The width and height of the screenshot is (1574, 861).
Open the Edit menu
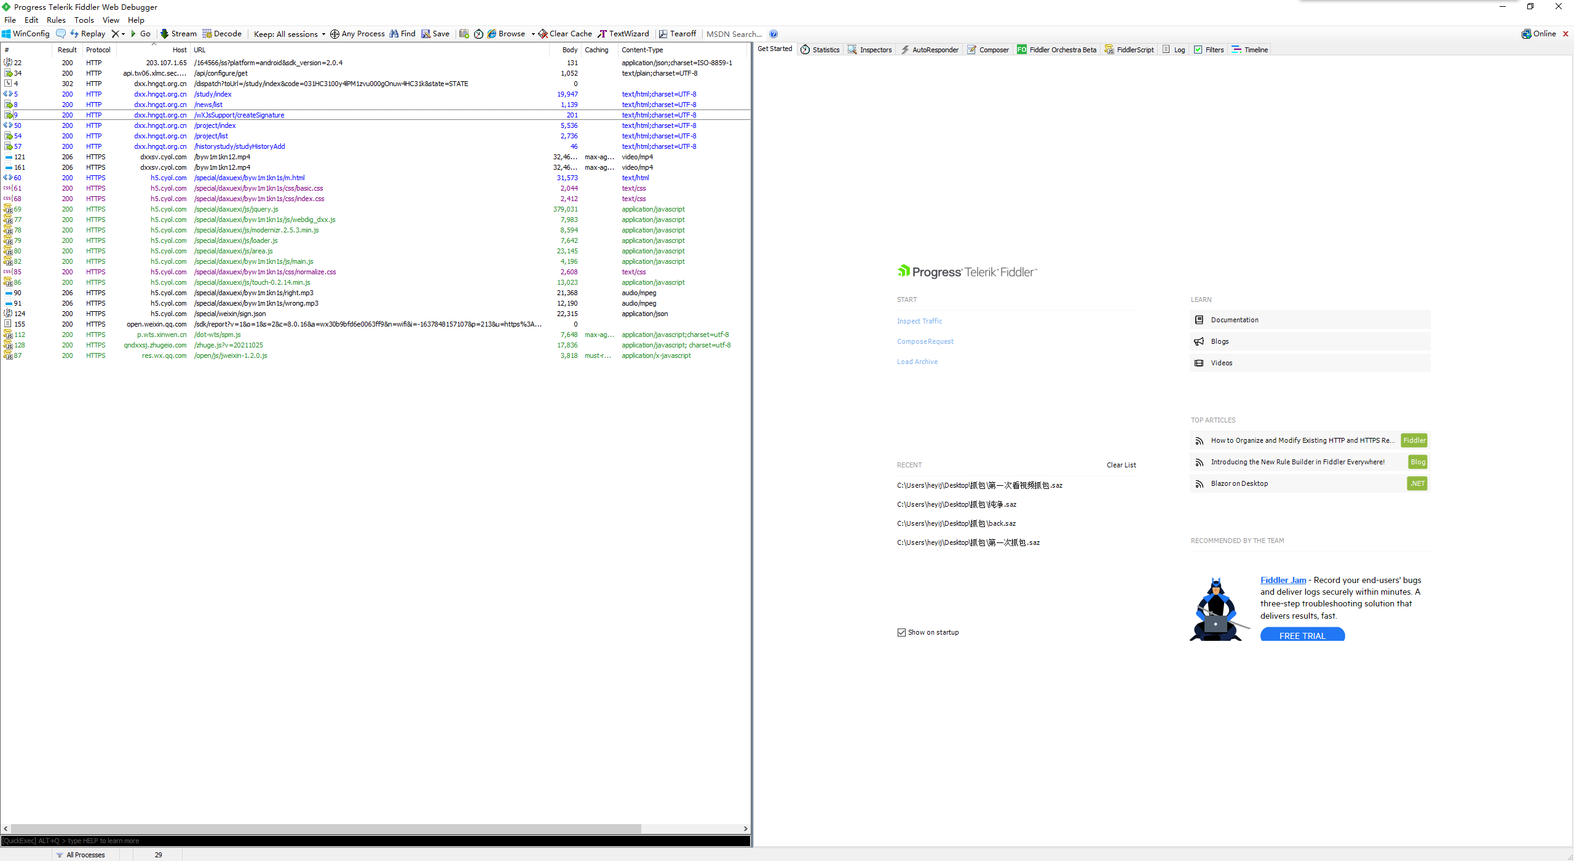click(31, 20)
